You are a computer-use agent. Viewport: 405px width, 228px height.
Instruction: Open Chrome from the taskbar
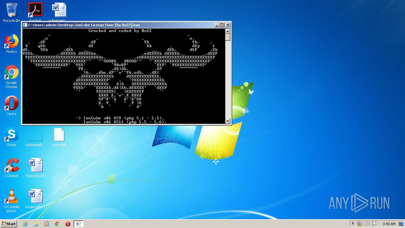pos(57,224)
